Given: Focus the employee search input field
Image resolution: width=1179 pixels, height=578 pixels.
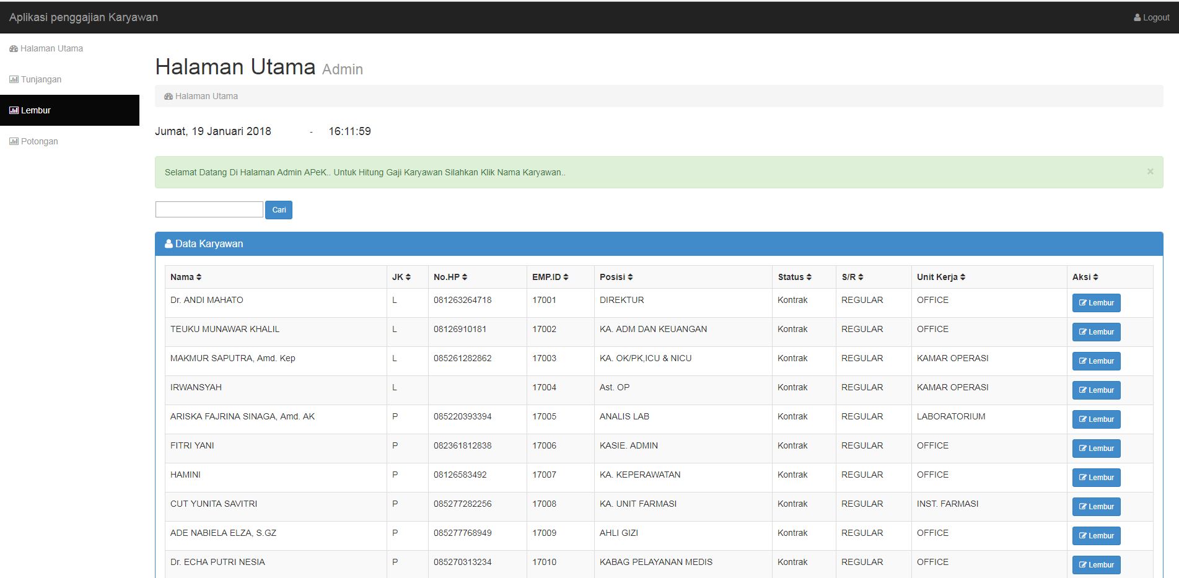Looking at the screenshot, I should click(x=209, y=209).
